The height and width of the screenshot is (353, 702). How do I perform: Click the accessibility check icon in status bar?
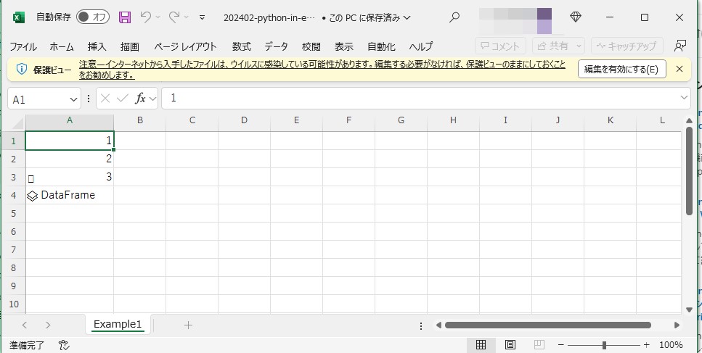pos(63,345)
